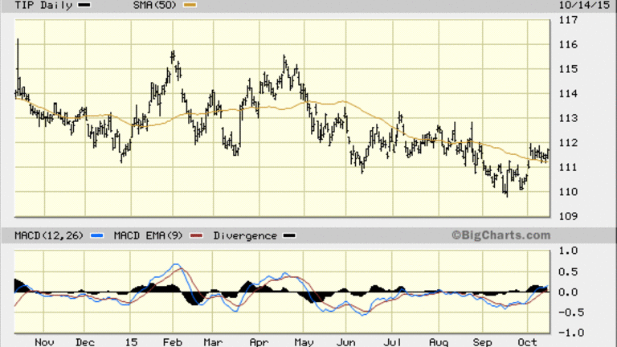Click the 'Nov' month label
This screenshot has height=347, width=617.
(44, 342)
